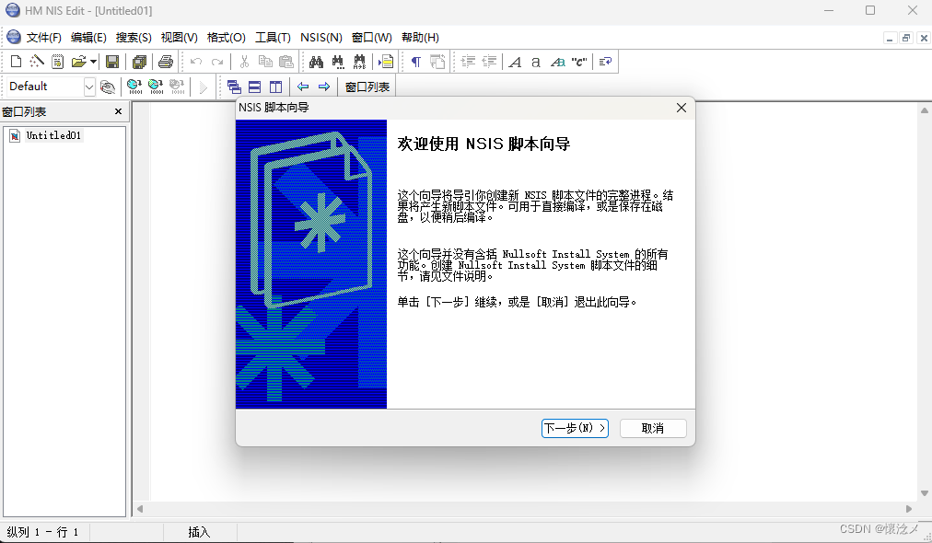Click the quote "c" toolbar icon

(579, 61)
